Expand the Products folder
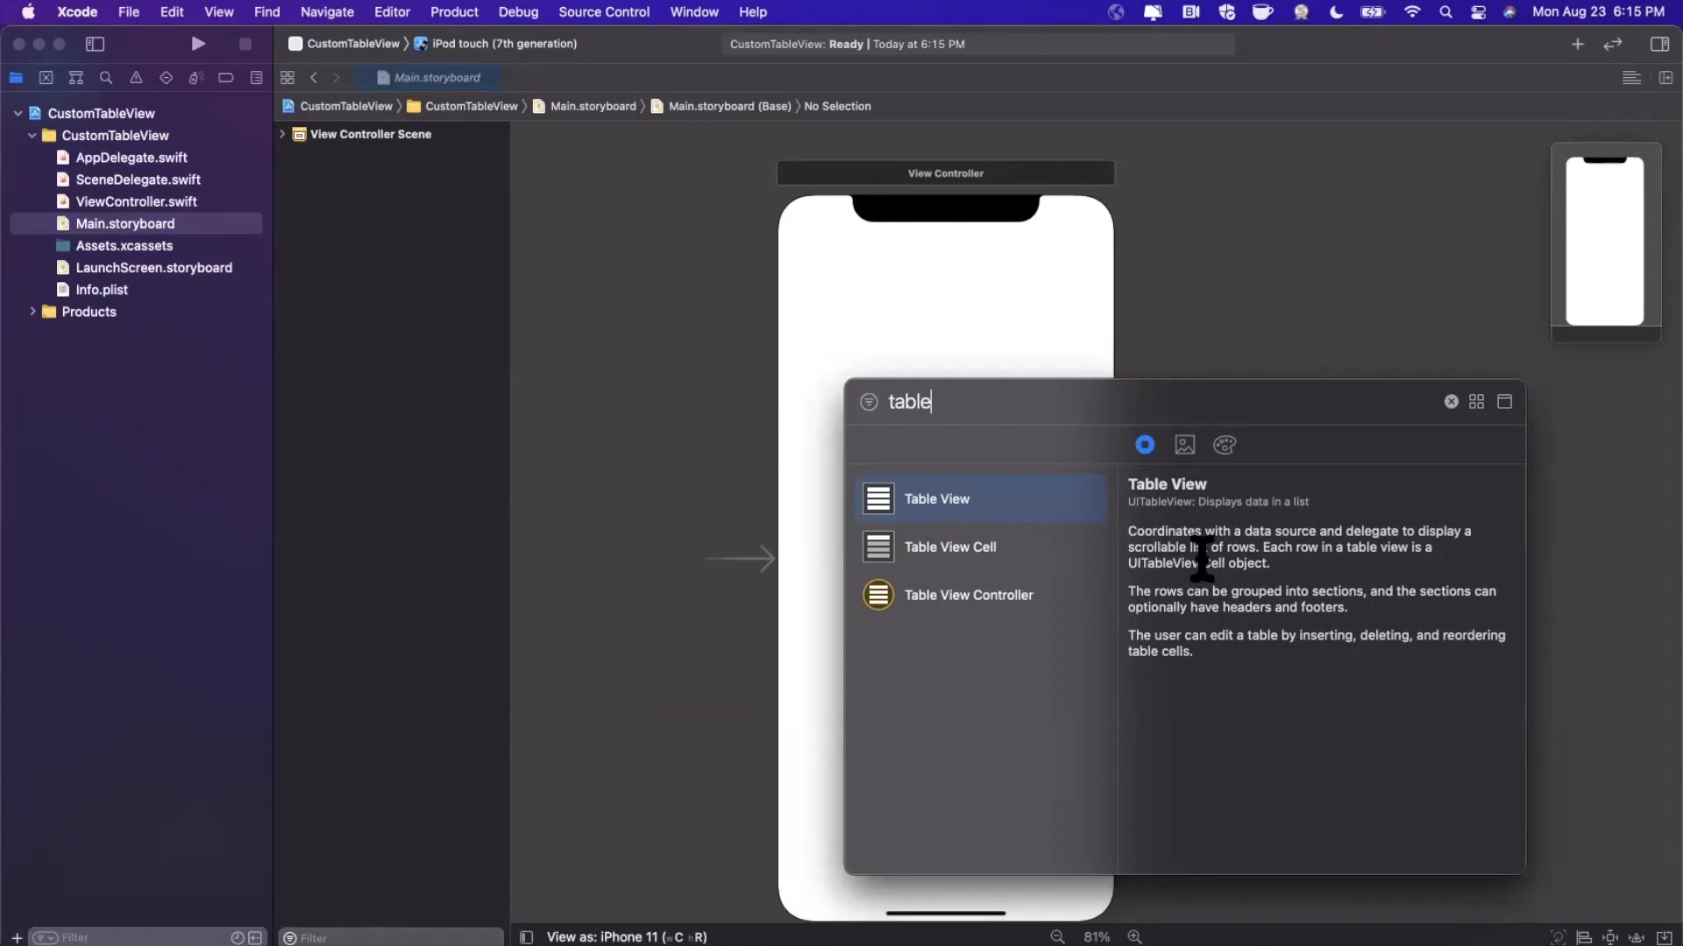1683x946 pixels. (32, 312)
